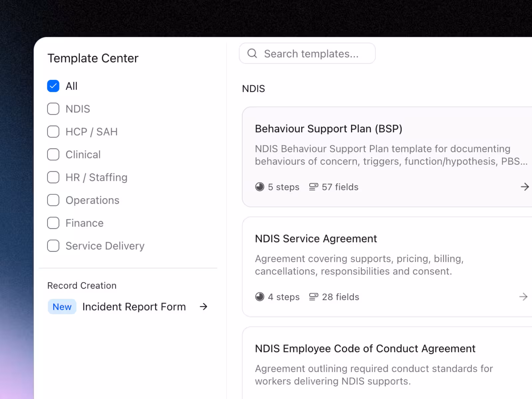The image size is (532, 399).
Task: Click the arrow next to Incident Report Form
Action: pos(203,307)
